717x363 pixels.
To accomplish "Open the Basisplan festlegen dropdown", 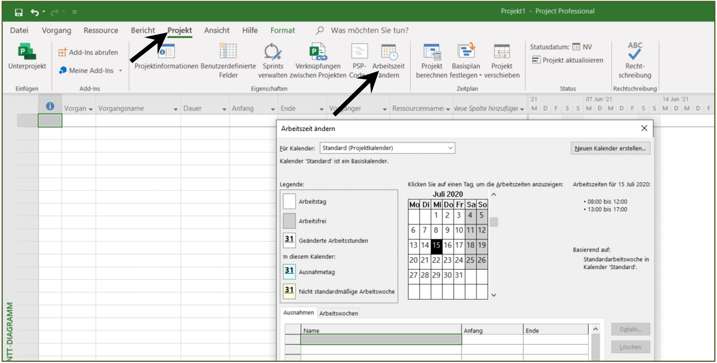I will point(480,75).
